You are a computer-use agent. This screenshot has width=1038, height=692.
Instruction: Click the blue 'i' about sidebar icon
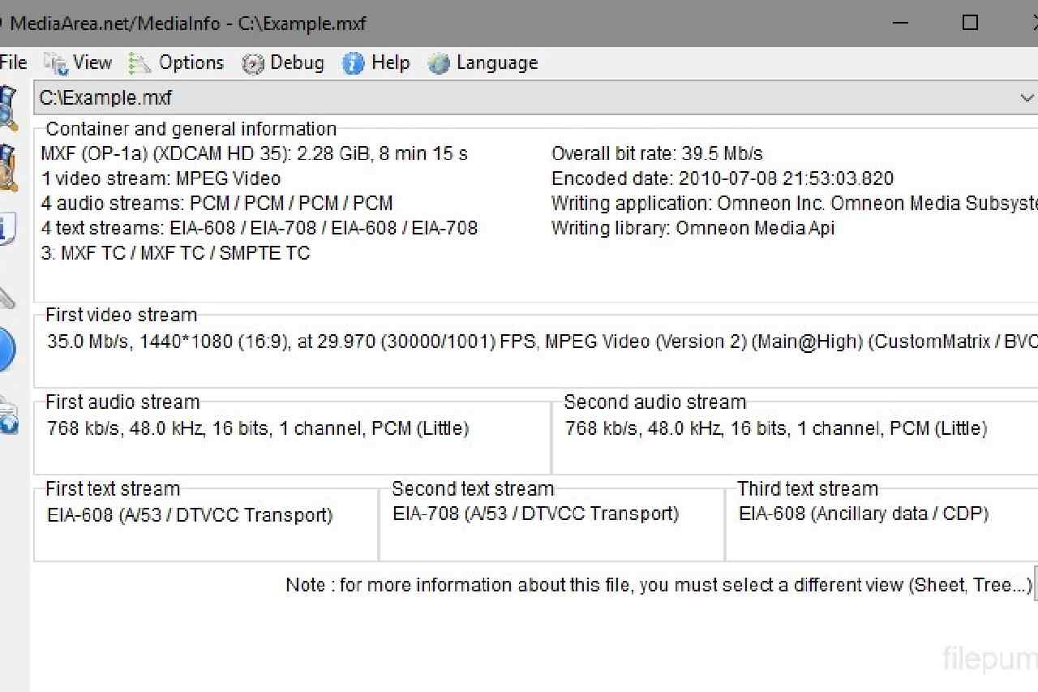[x=6, y=229]
